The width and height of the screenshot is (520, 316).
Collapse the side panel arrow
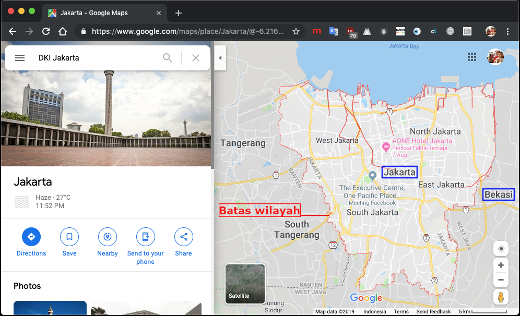[220, 58]
